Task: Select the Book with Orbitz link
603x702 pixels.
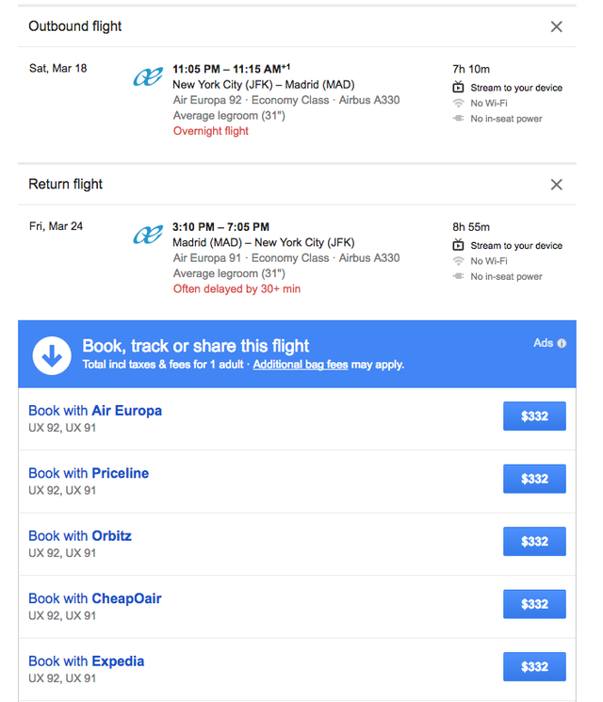Action: pos(80,536)
